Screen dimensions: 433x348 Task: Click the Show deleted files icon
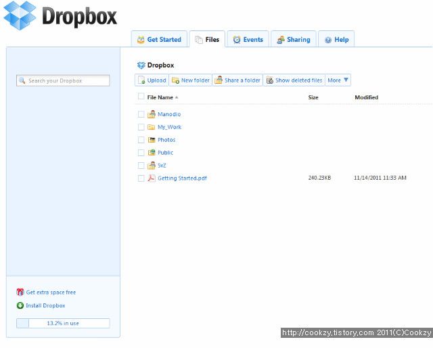pos(269,80)
